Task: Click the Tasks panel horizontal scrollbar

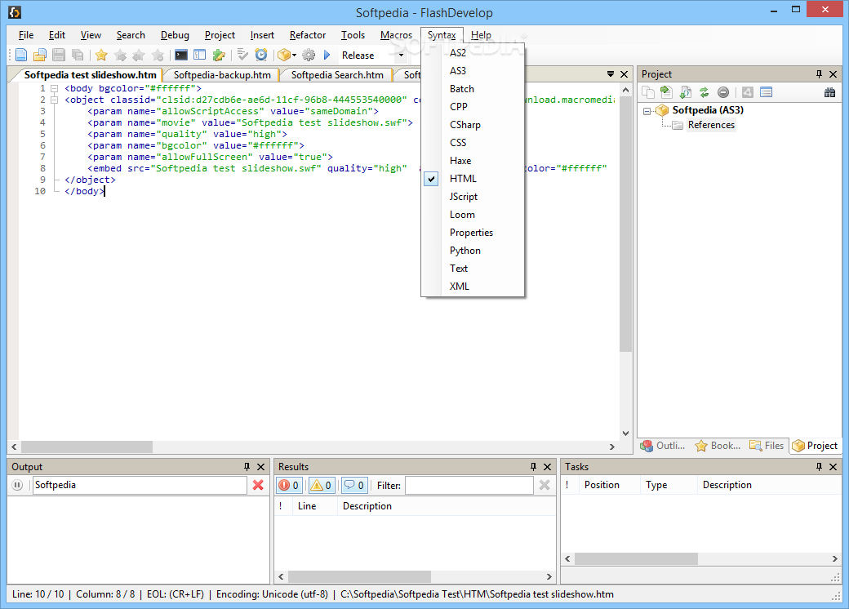Action: click(636, 558)
